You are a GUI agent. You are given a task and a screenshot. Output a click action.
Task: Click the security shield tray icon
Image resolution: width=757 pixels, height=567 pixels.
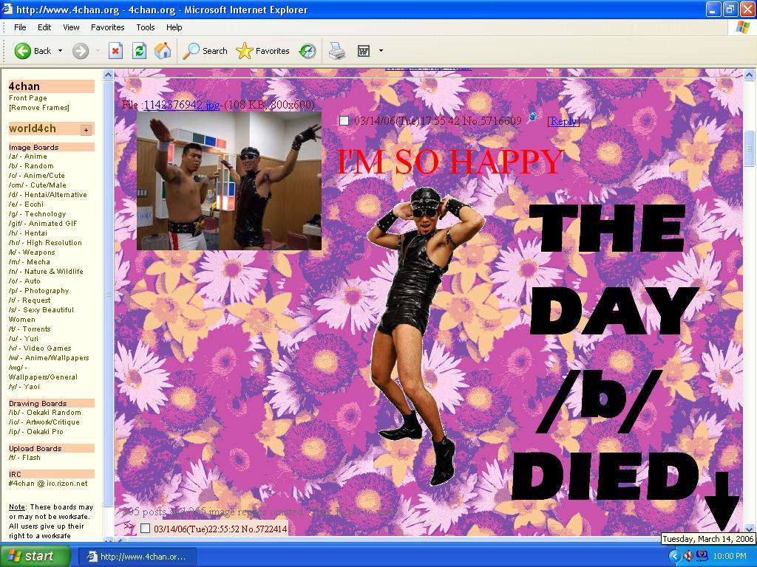tap(688, 556)
